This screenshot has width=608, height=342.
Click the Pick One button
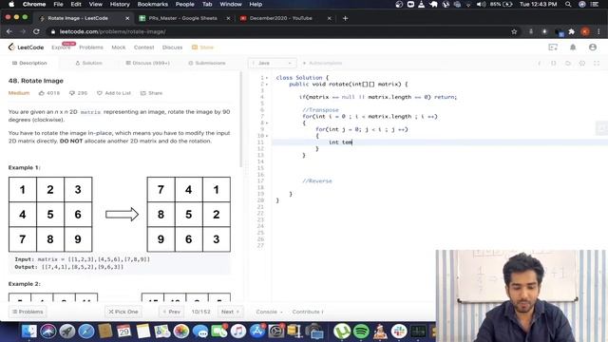coord(123,312)
